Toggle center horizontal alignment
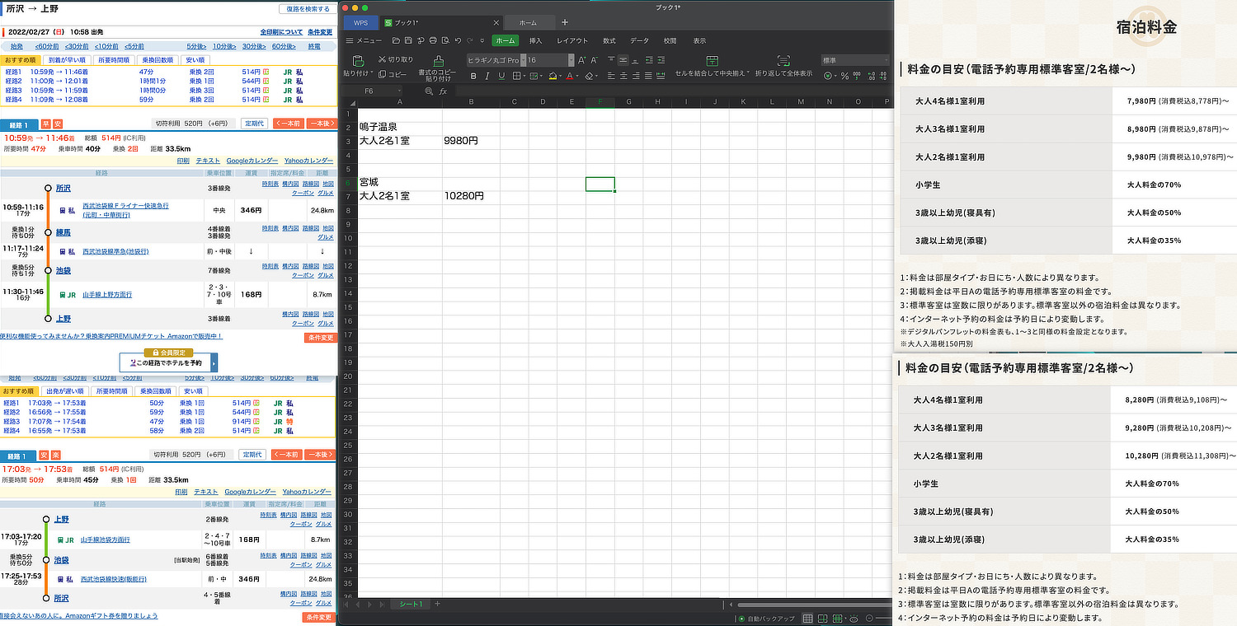This screenshot has width=1237, height=626. tap(623, 76)
